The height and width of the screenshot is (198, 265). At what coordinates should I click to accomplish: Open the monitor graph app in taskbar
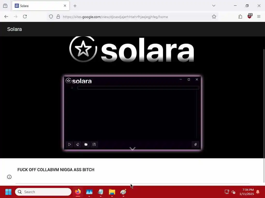click(x=89, y=192)
